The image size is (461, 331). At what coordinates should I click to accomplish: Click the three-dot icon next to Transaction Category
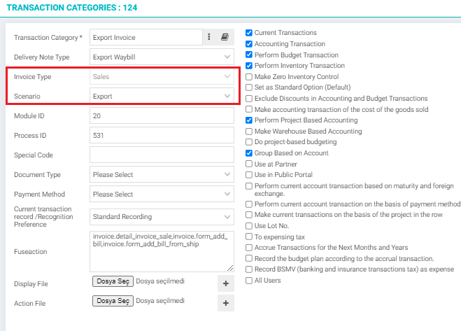pos(209,37)
